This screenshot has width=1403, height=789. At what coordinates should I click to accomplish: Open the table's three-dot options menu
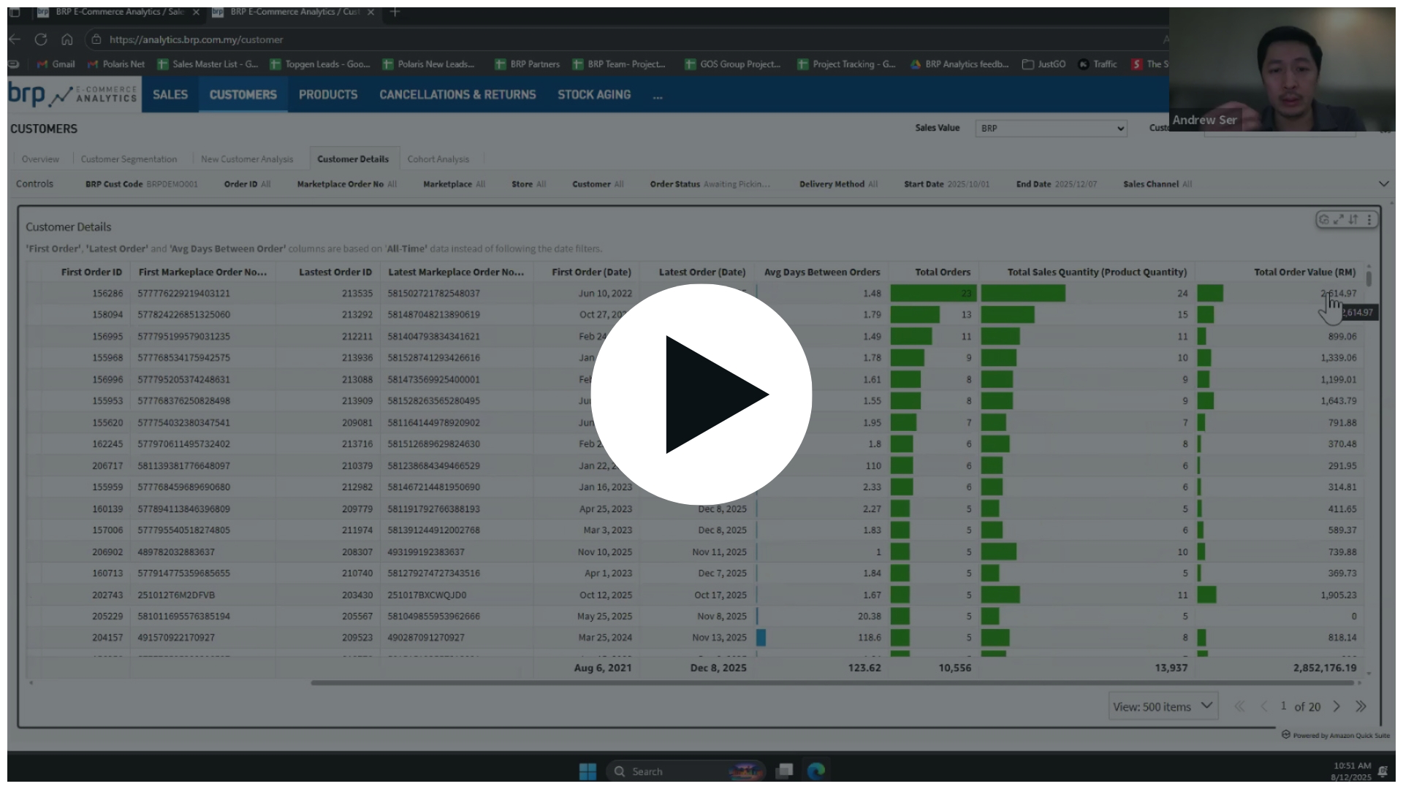[x=1369, y=219]
